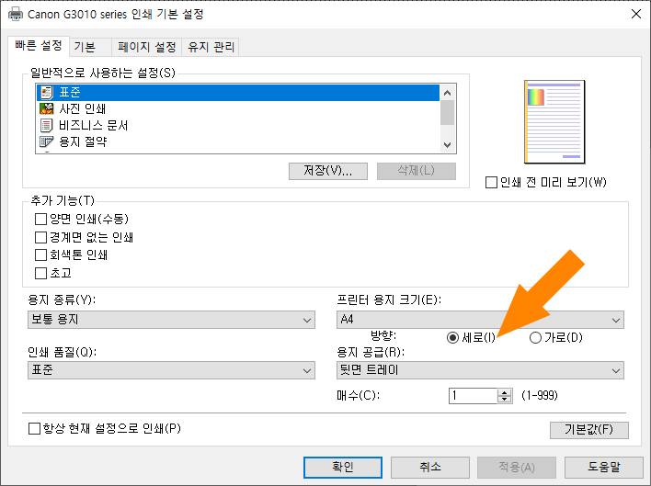This screenshot has height=486, width=651.
Task: Select the 용지 절약 preset icon
Action: coord(46,142)
